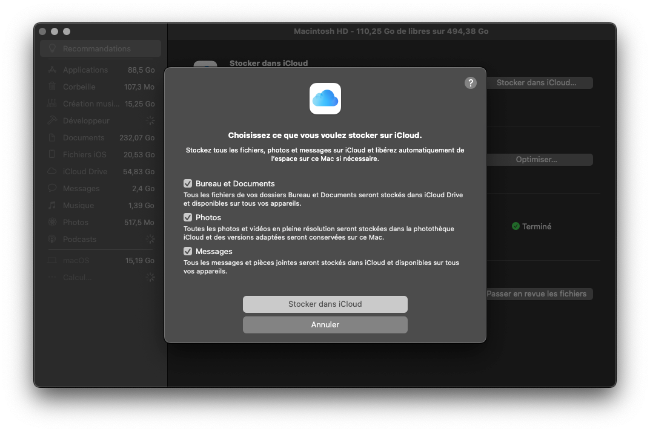
Task: Click the Annuler button
Action: [325, 325]
